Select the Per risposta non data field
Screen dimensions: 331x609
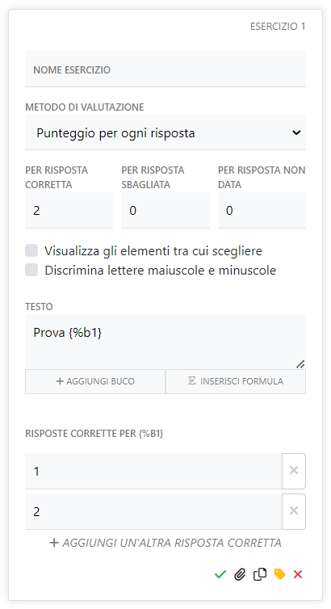click(262, 210)
